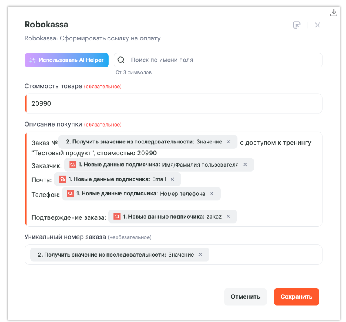The height and width of the screenshot is (322, 346).
Task: Remove the zakaz variable tag
Action: coord(228,217)
